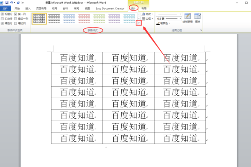Apply the aqua light shading table style
This screenshot has width=251, height=167.
coord(129,19)
